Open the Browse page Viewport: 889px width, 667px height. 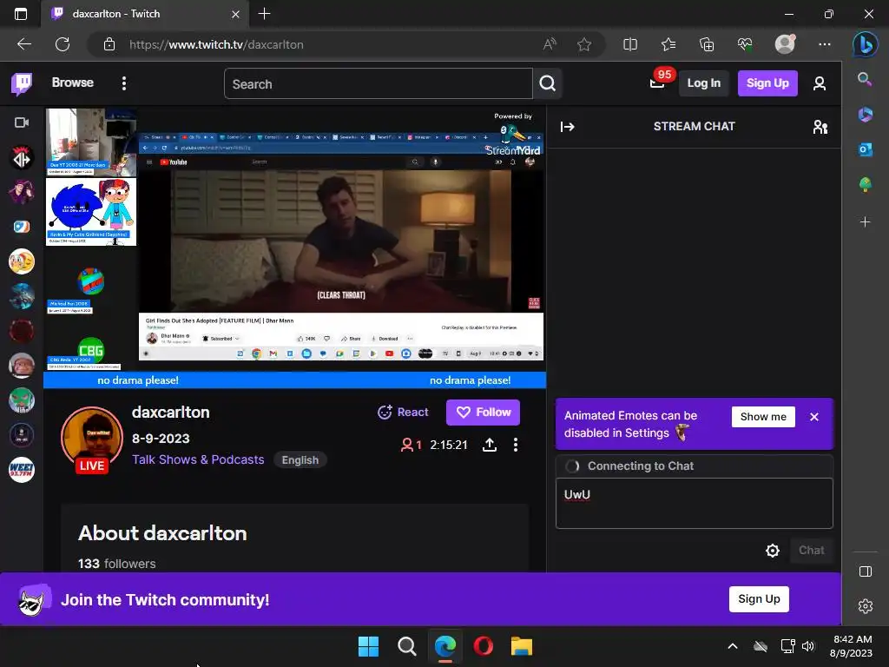(73, 83)
